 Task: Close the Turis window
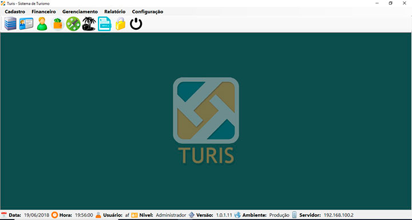pyautogui.click(x=405, y=3)
